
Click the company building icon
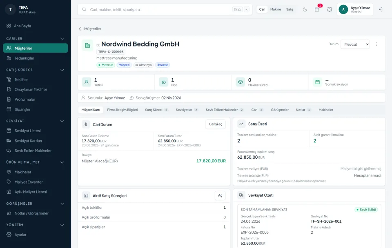tap(87, 45)
